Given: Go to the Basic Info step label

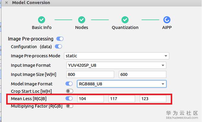Looking at the screenshot, I should tap(42, 27).
